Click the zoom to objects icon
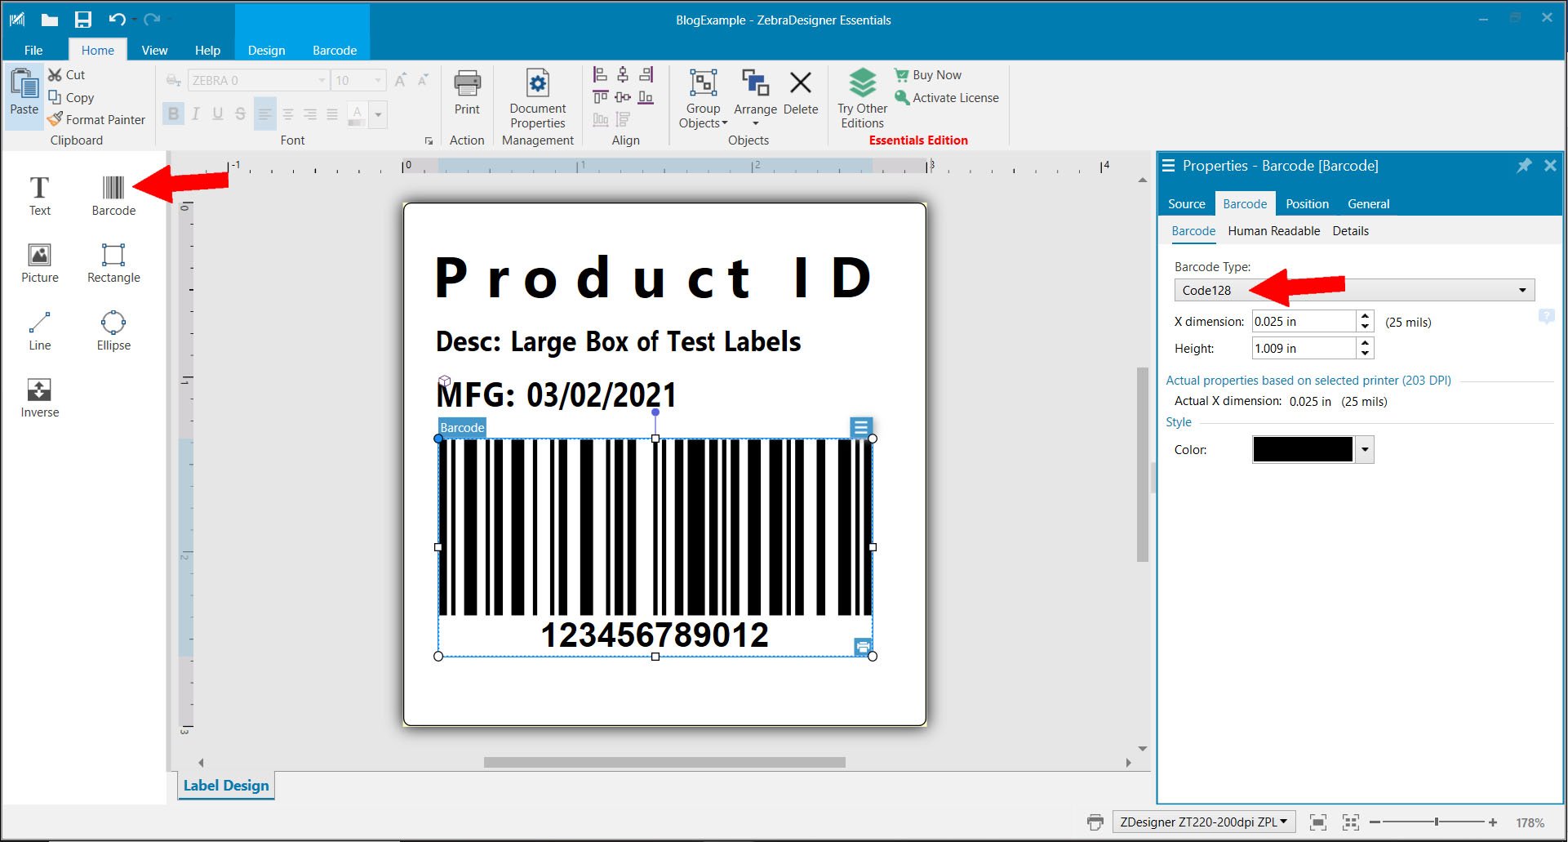 [x=1351, y=822]
